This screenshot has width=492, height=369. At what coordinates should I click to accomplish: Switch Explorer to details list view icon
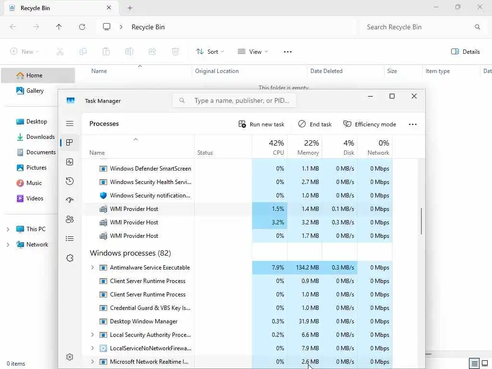pos(474,364)
